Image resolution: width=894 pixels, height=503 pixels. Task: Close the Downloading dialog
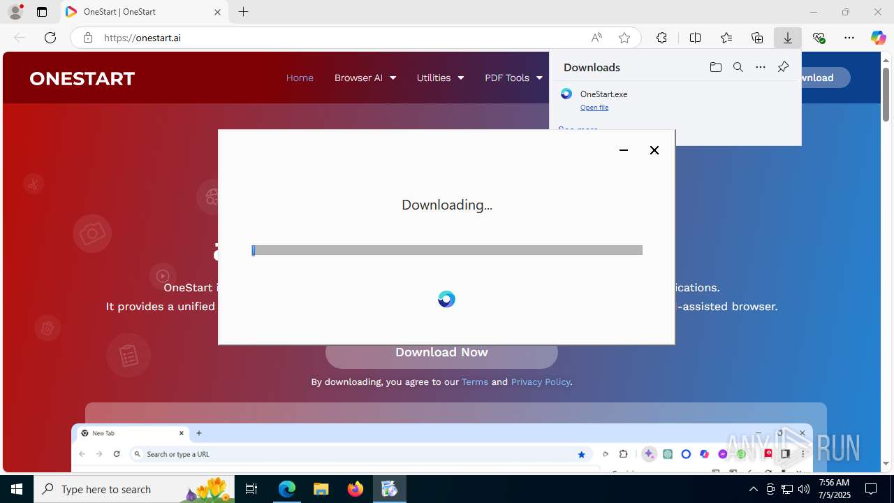tap(654, 150)
